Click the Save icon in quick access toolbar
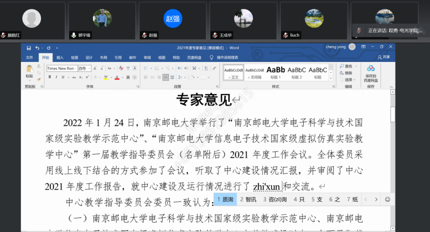Screen dimensions: 430x232 click(29, 48)
